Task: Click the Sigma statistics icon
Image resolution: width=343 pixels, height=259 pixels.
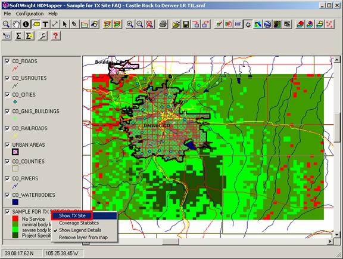Action: [x=18, y=36]
